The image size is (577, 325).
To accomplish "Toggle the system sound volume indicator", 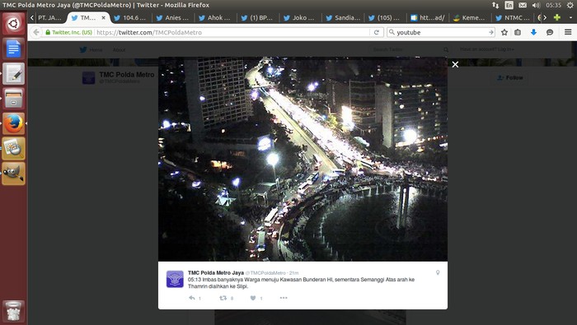I will pos(536,5).
